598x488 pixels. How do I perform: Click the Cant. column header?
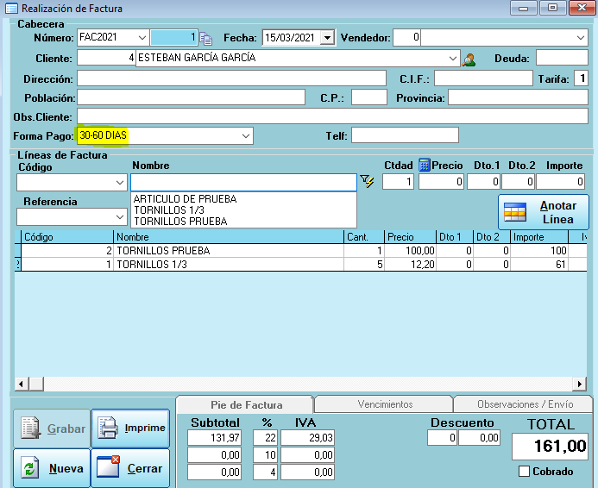point(364,237)
